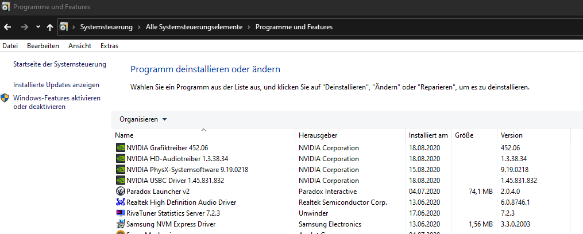Open Startseite der Systemsteuerung link
The height and width of the screenshot is (234, 583).
coord(60,64)
